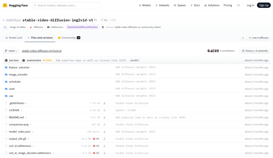The image size is (273, 158).
Task: Open the scheduler folder
Action: point(15,82)
